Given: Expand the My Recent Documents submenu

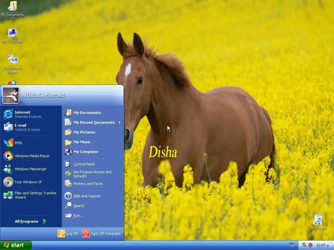Looking at the screenshot, I should click(x=93, y=122).
